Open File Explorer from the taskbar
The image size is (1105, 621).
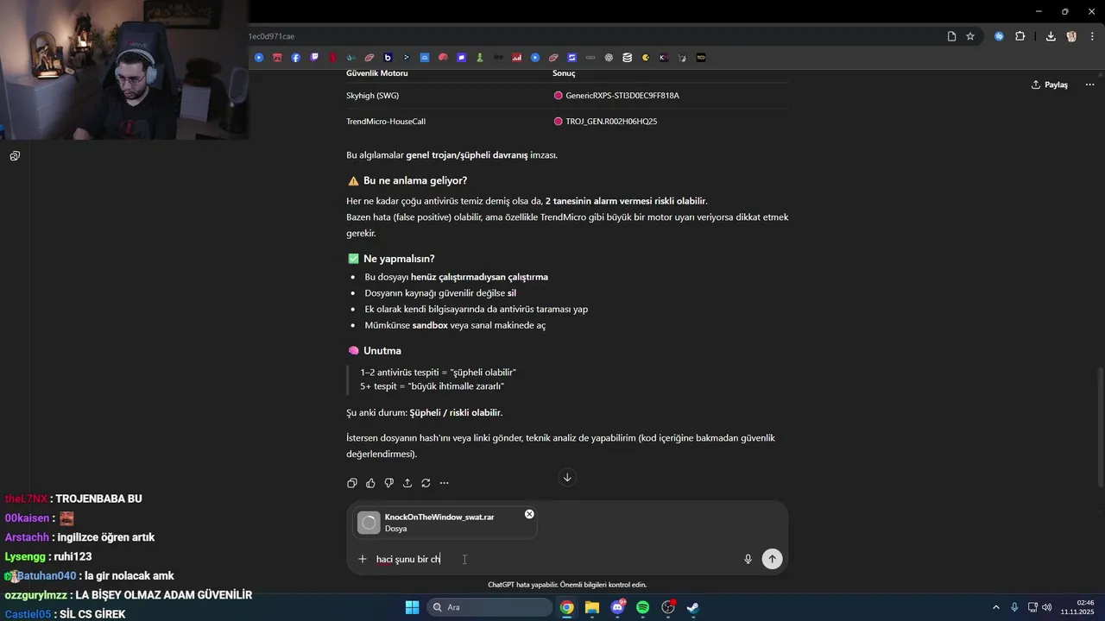coord(592,607)
